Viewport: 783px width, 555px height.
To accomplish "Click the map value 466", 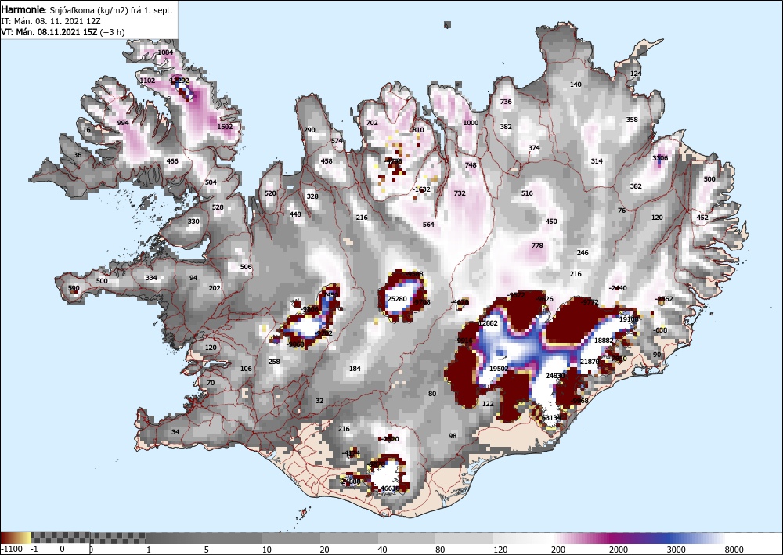I will click(x=172, y=161).
